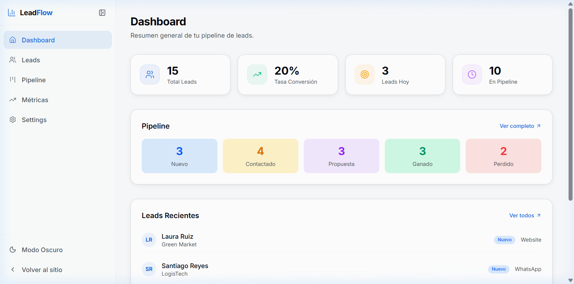The height and width of the screenshot is (284, 574).
Task: Open the Pipeline sidebar menu item
Action: tap(33, 80)
